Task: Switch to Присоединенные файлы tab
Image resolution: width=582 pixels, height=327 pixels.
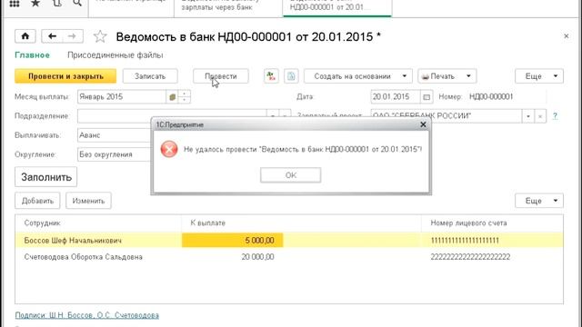Action: pyautogui.click(x=115, y=54)
